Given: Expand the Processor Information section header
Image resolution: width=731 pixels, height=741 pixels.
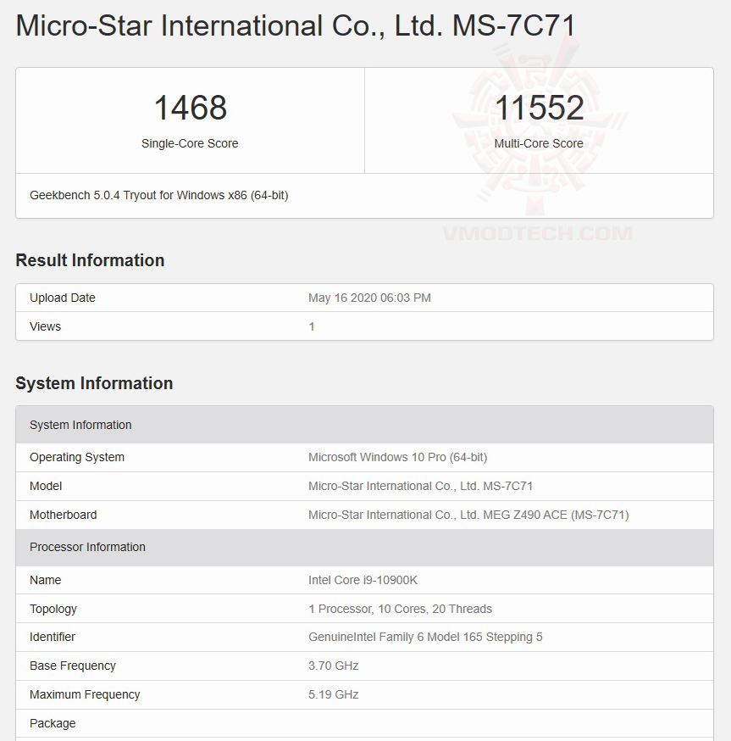Looking at the screenshot, I should point(87,547).
